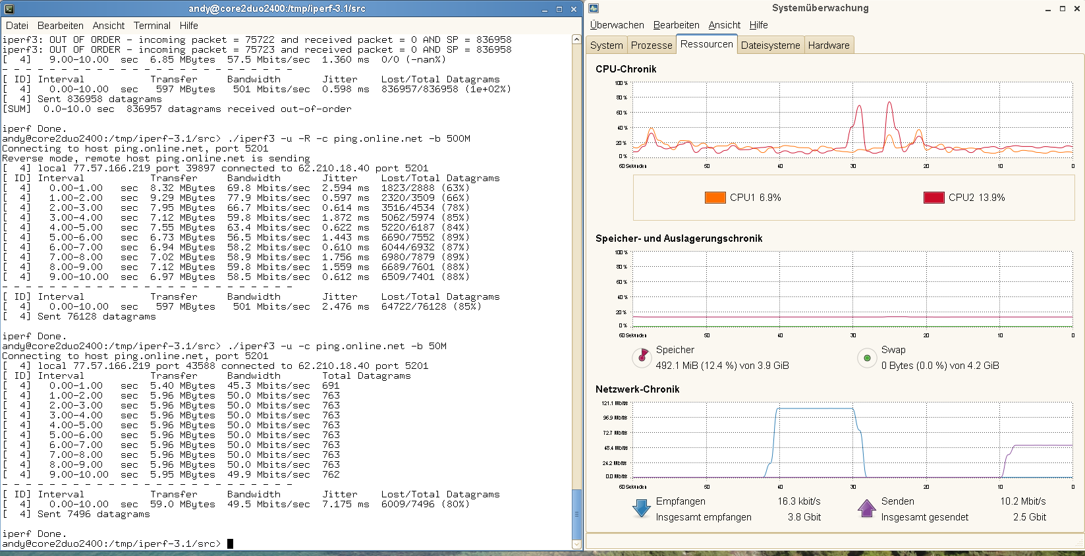Click the '64722/76128 (85%)' lost datagrams value
1085x556 pixels.
coord(431,306)
